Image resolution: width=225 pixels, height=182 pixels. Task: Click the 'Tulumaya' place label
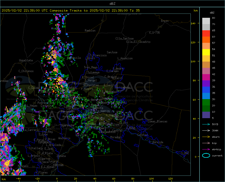click(93, 72)
